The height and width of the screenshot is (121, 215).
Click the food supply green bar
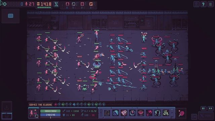tap(44, 7)
